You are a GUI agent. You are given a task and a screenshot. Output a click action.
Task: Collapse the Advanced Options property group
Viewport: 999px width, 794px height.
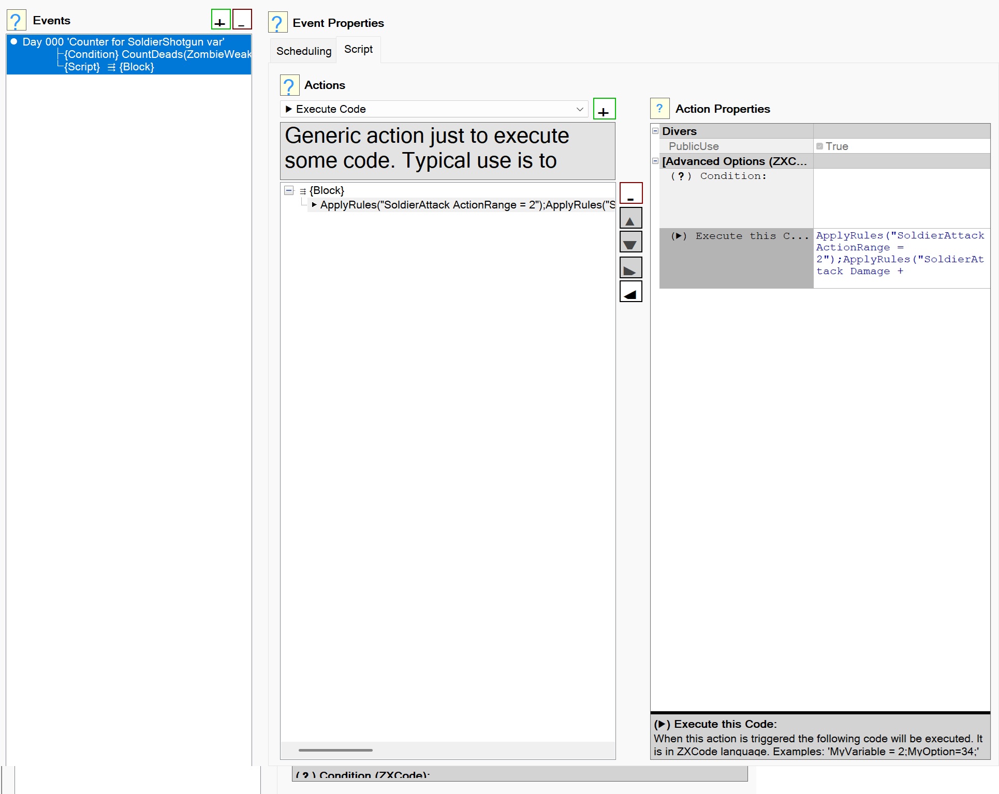(x=655, y=161)
